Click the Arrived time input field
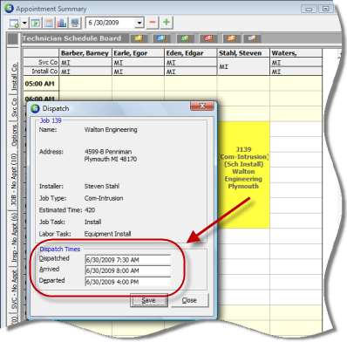Image resolution: width=347 pixels, height=342 pixels. coord(128,270)
